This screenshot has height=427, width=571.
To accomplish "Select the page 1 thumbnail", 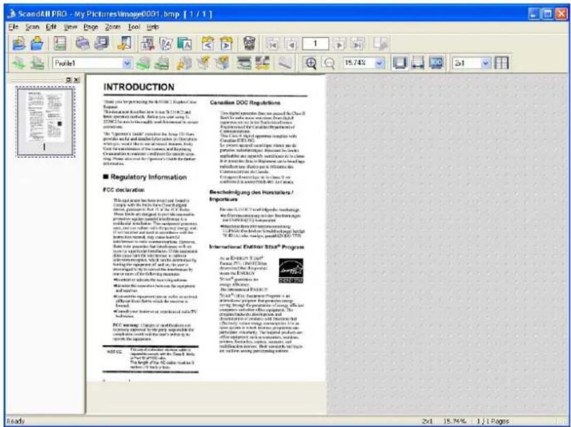I will (45, 122).
